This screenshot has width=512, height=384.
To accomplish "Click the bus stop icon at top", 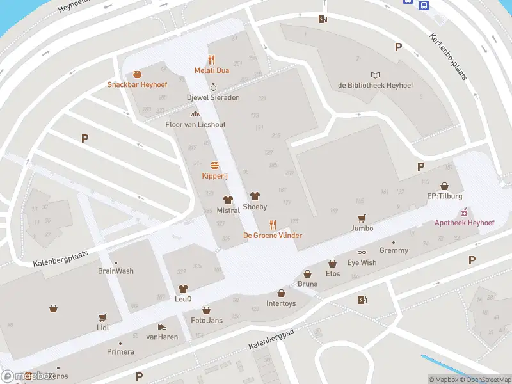I will [x=424, y=5].
